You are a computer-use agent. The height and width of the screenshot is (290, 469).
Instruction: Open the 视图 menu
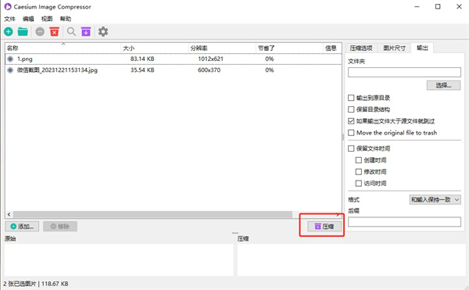47,19
